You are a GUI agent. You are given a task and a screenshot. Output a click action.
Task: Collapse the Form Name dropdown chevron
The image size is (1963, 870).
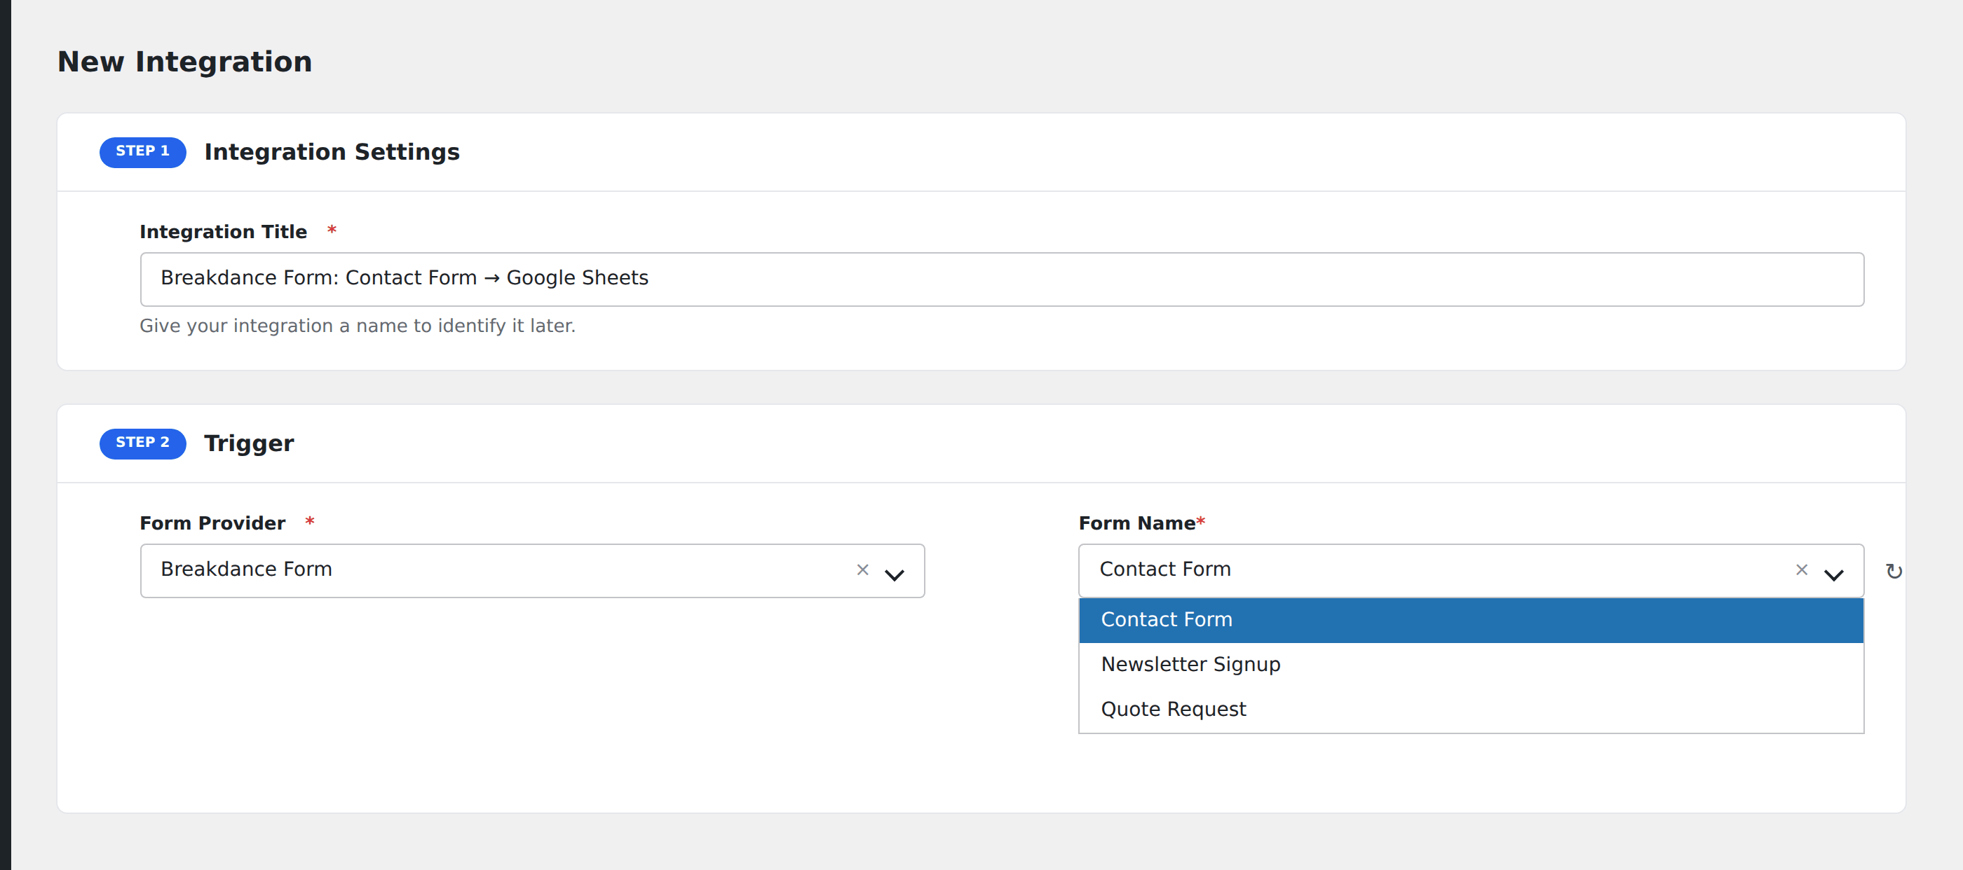coord(1833,574)
